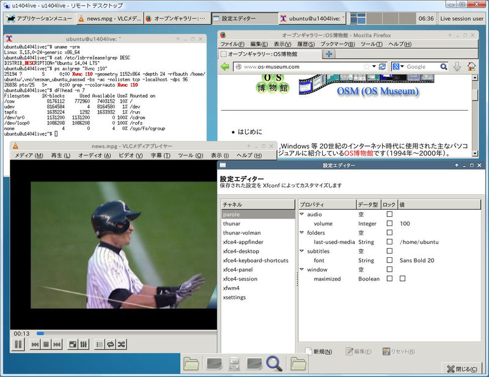The width and height of the screenshot is (489, 377).
Task: Click the Google search magnifier in Firefox
Action: coord(444,67)
